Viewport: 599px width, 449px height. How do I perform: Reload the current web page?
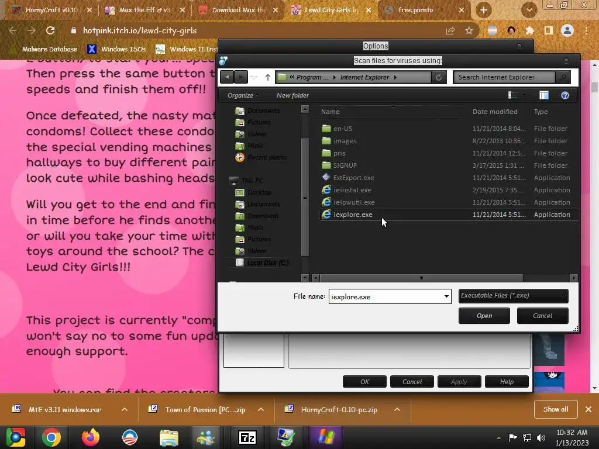[50, 30]
